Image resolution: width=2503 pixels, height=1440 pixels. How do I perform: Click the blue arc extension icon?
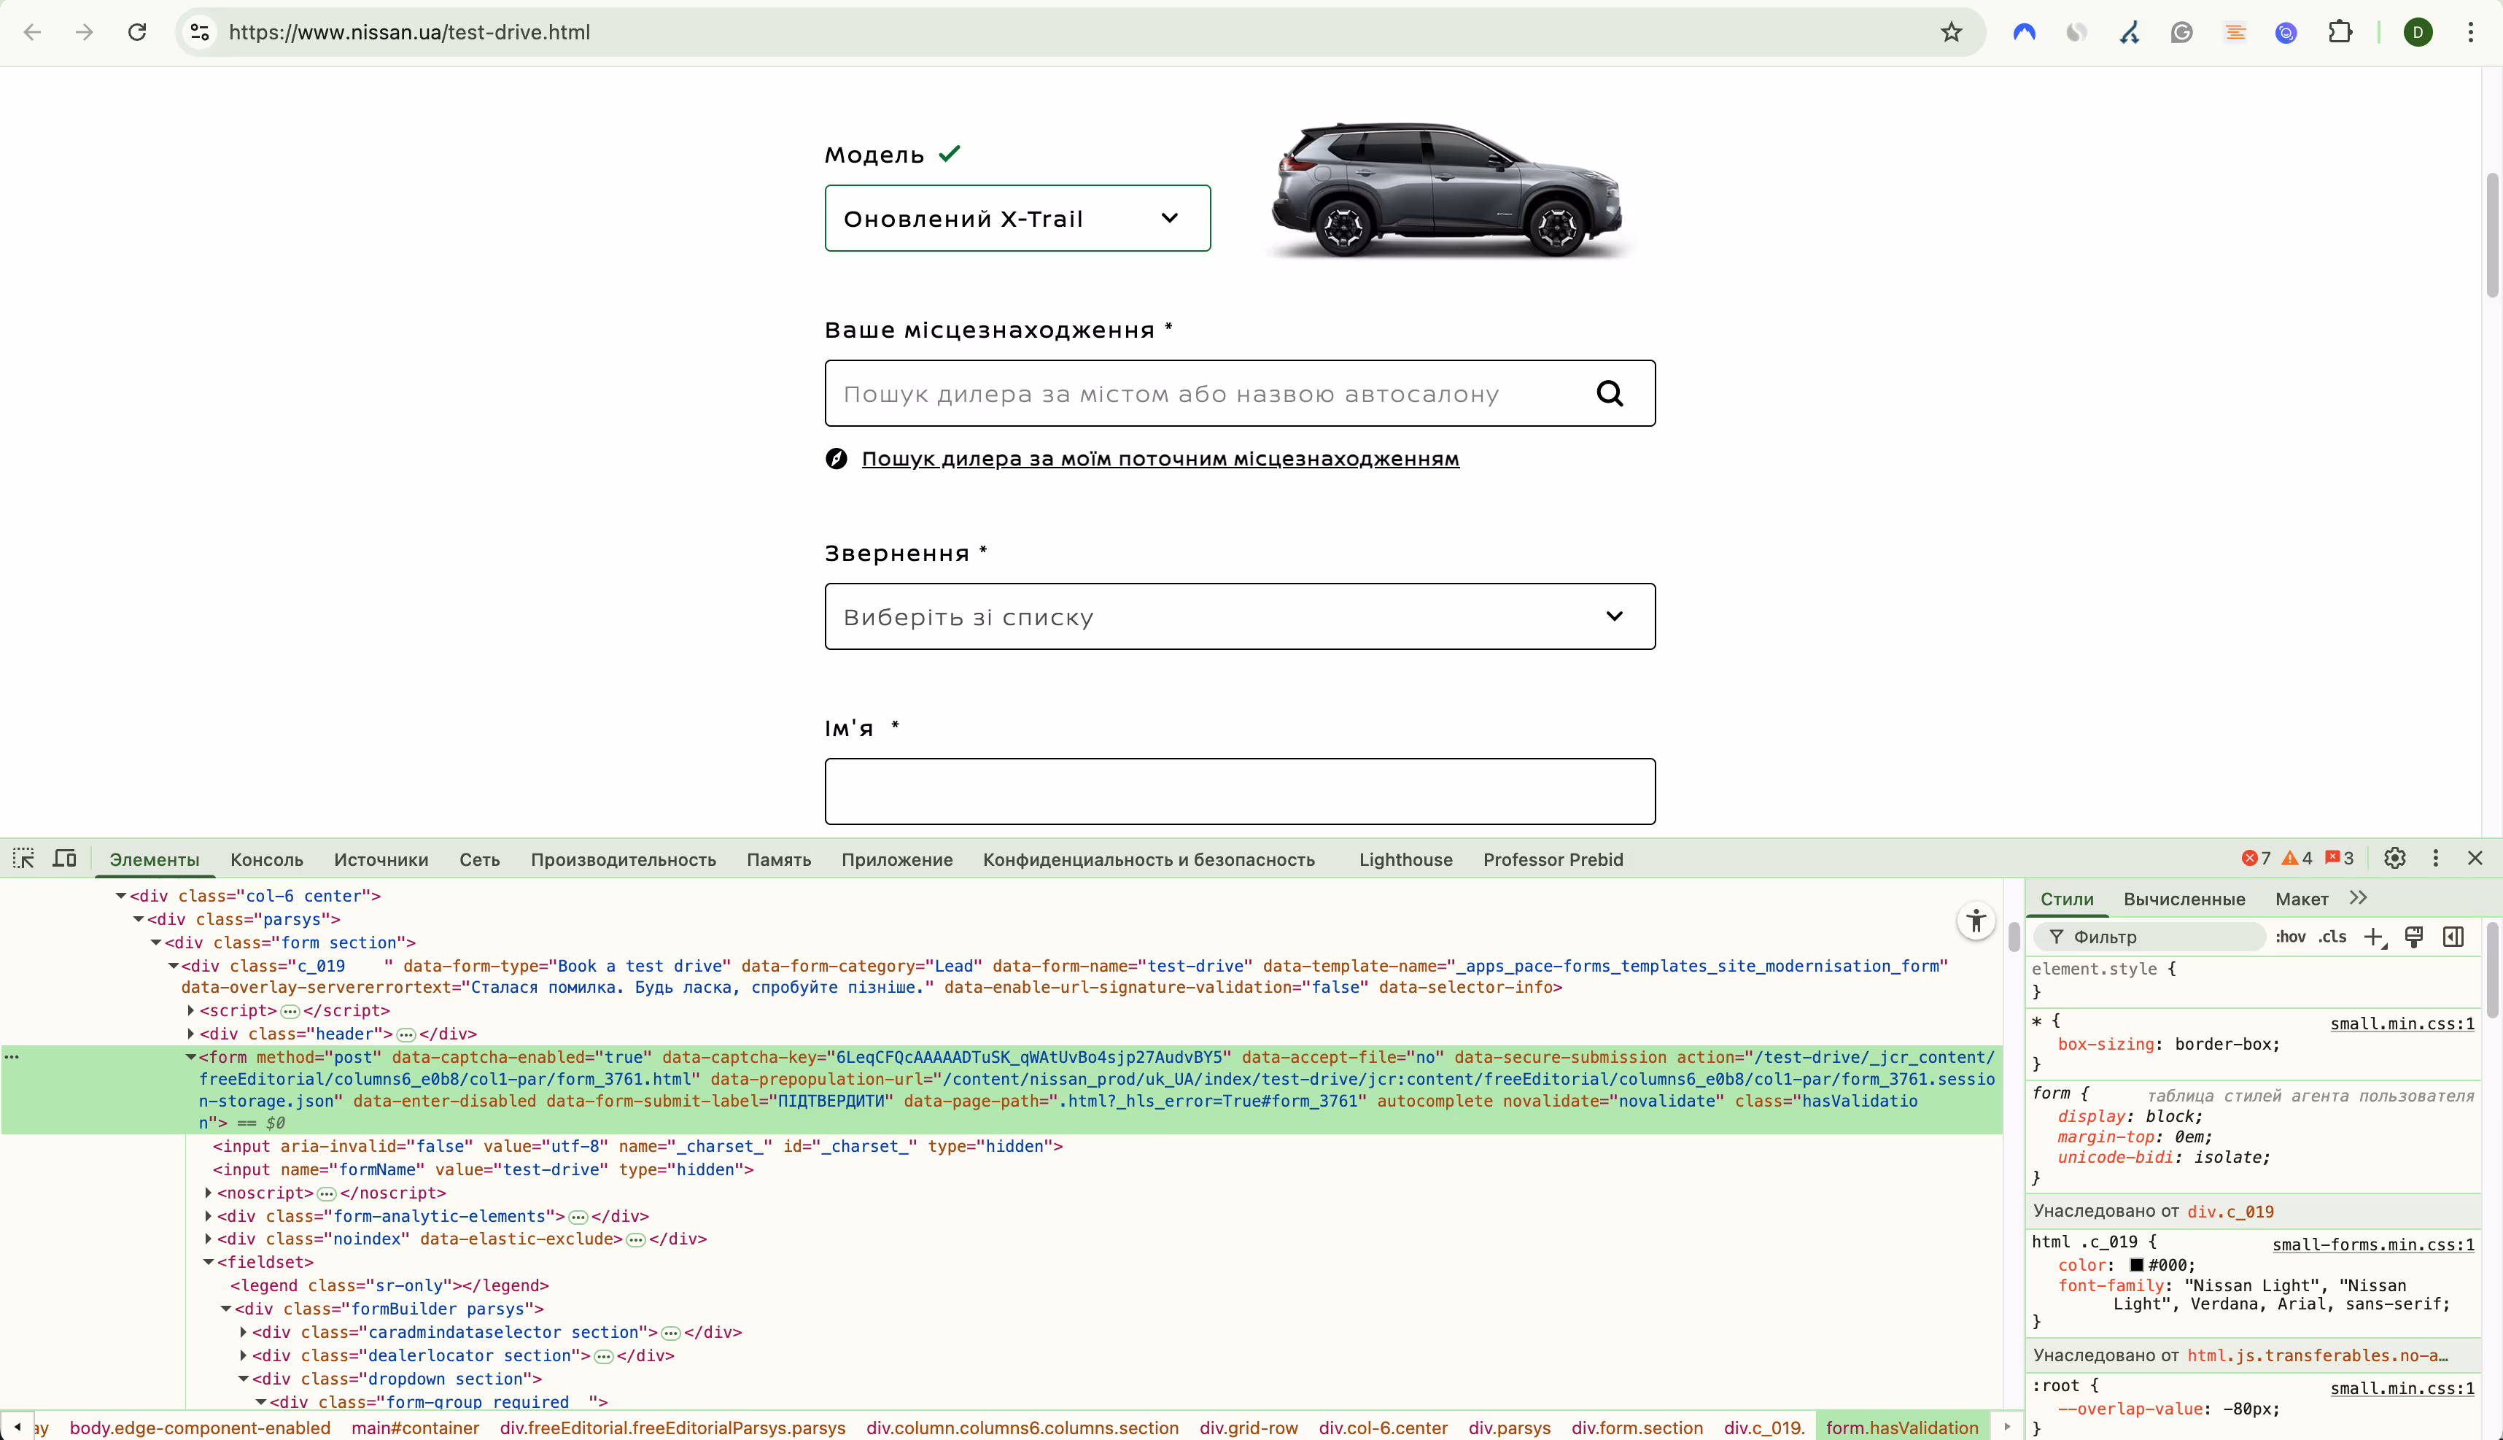pyautogui.click(x=2025, y=33)
